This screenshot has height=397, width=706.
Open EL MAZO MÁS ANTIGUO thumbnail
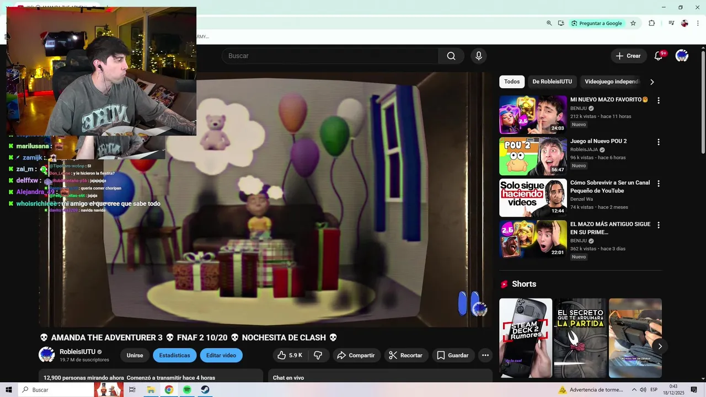point(533,239)
